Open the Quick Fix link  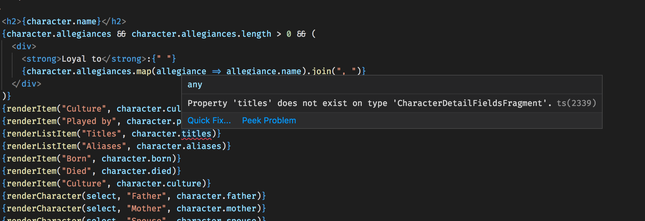coord(209,121)
